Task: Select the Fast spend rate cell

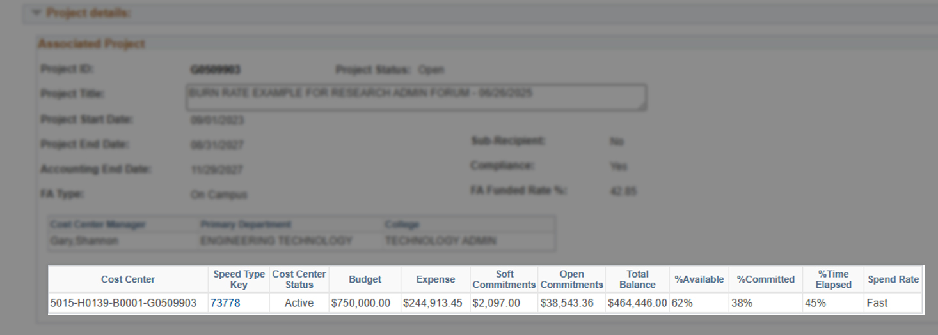Action: click(877, 303)
